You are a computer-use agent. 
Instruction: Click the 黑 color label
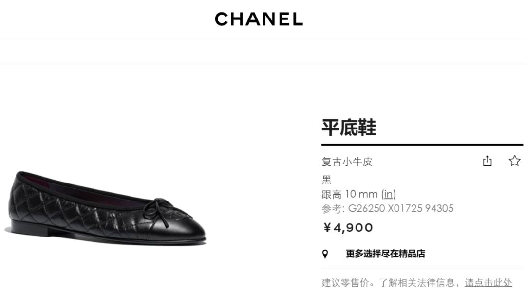(326, 180)
